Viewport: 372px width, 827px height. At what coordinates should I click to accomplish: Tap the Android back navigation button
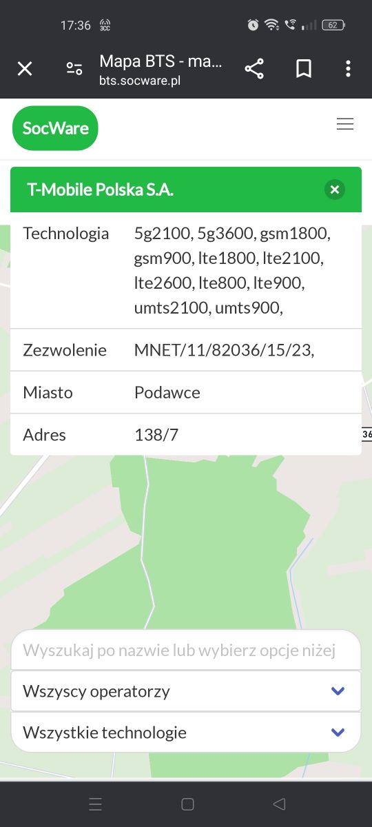[x=279, y=804]
